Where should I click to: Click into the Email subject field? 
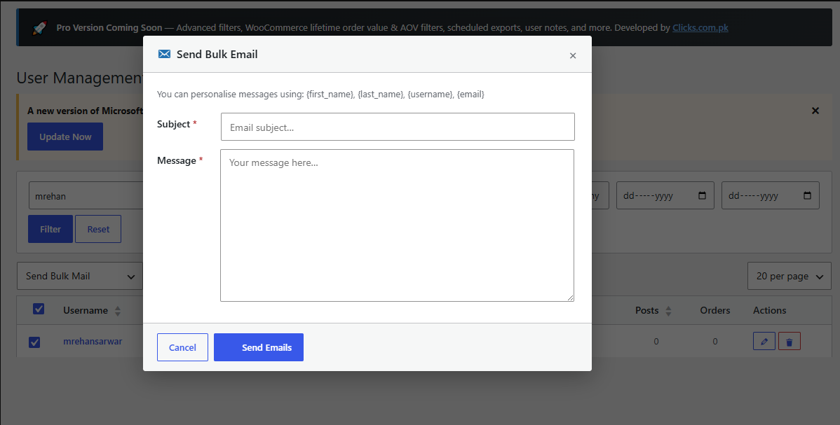pos(398,127)
